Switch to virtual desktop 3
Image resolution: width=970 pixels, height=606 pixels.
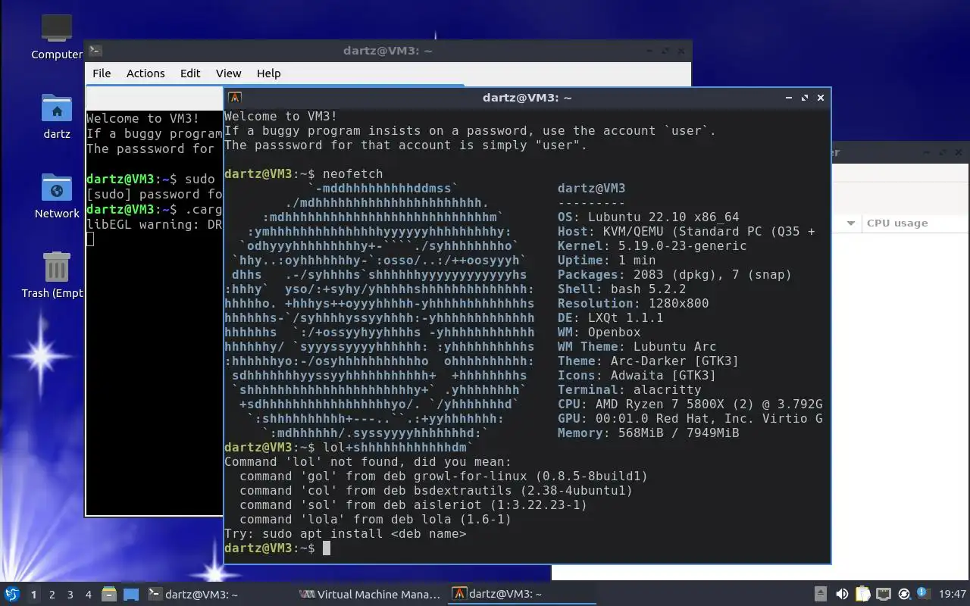[70, 595]
